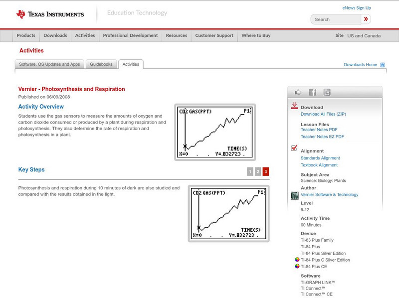399x298 pixels.
Task: Click color icon next to TI-84 Plus CE
Action: pos(297,266)
